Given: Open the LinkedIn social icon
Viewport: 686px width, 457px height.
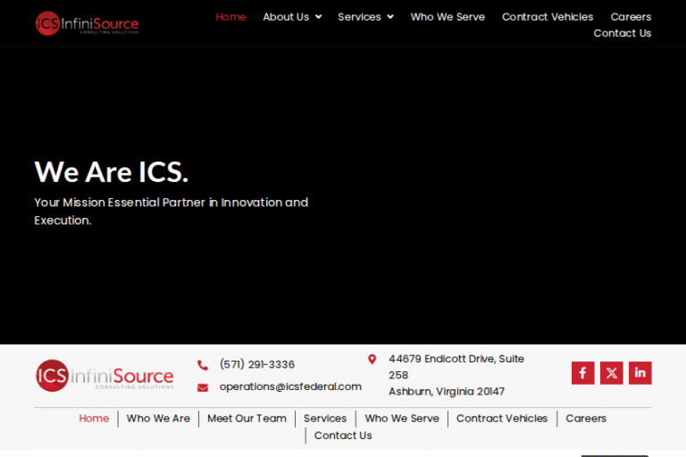Looking at the screenshot, I should (x=640, y=373).
